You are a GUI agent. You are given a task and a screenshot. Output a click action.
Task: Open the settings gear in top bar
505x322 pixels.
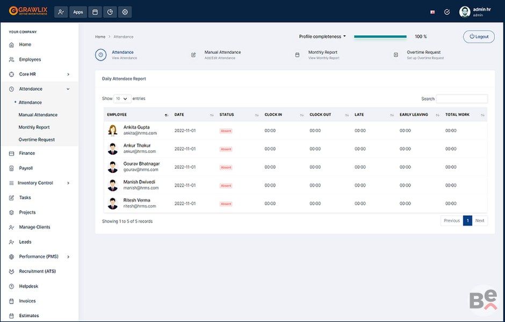pyautogui.click(x=125, y=12)
